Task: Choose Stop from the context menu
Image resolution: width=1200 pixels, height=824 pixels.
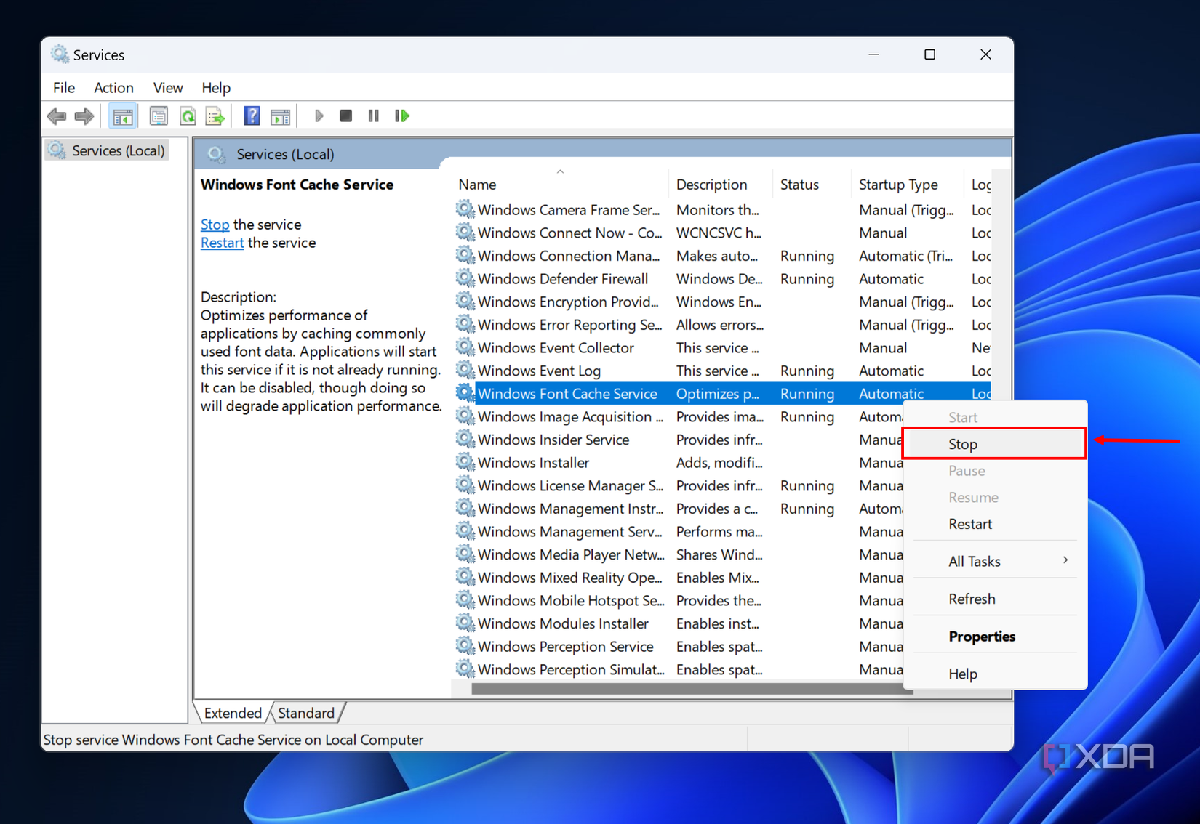Action: pyautogui.click(x=995, y=444)
